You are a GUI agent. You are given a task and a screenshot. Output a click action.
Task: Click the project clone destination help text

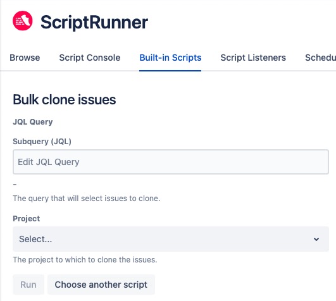coord(85,260)
